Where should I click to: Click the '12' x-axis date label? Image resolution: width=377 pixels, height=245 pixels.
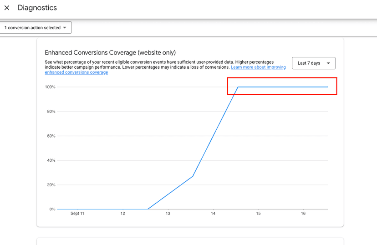[123, 214]
